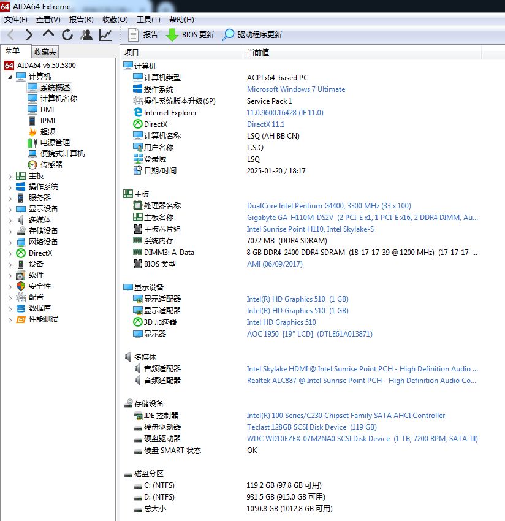Click the BIOS 更新 green download button

click(x=190, y=34)
